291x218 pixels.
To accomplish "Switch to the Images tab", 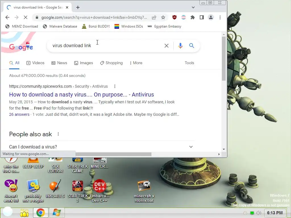I will 84,63.
